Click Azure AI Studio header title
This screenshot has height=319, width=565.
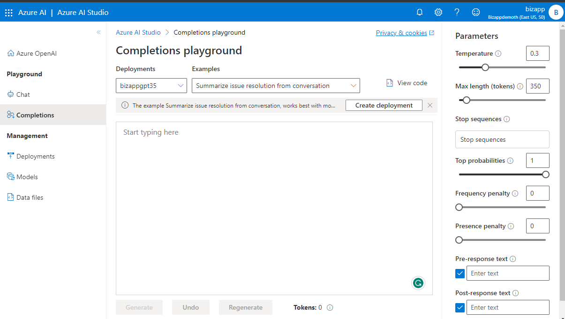[x=83, y=13]
